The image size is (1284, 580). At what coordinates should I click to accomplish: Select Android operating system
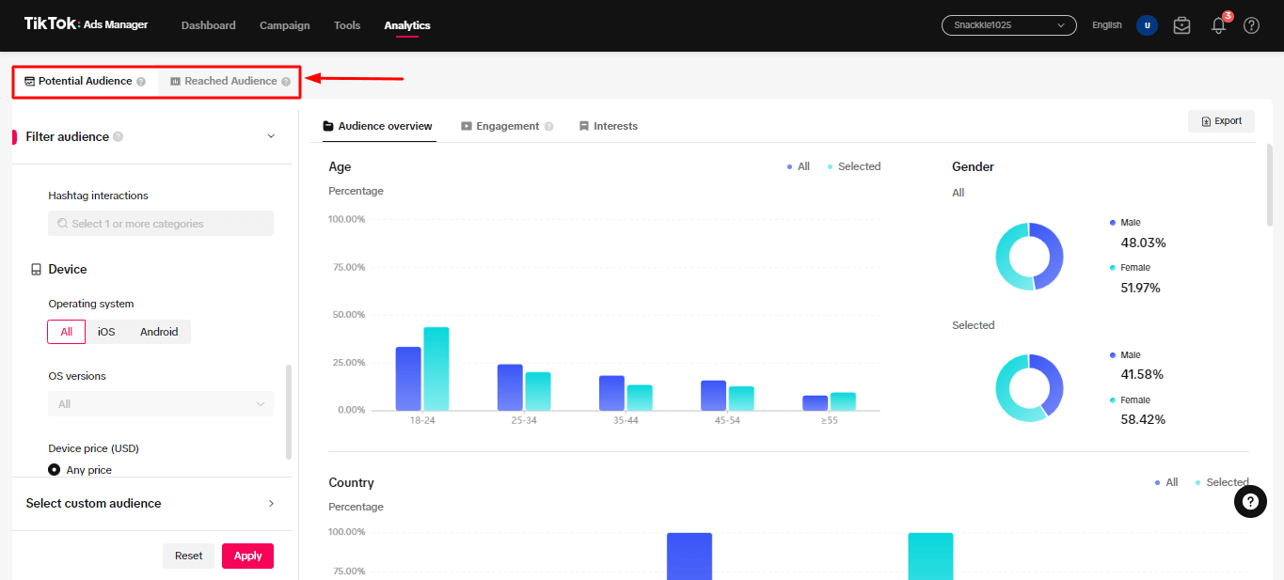(158, 331)
